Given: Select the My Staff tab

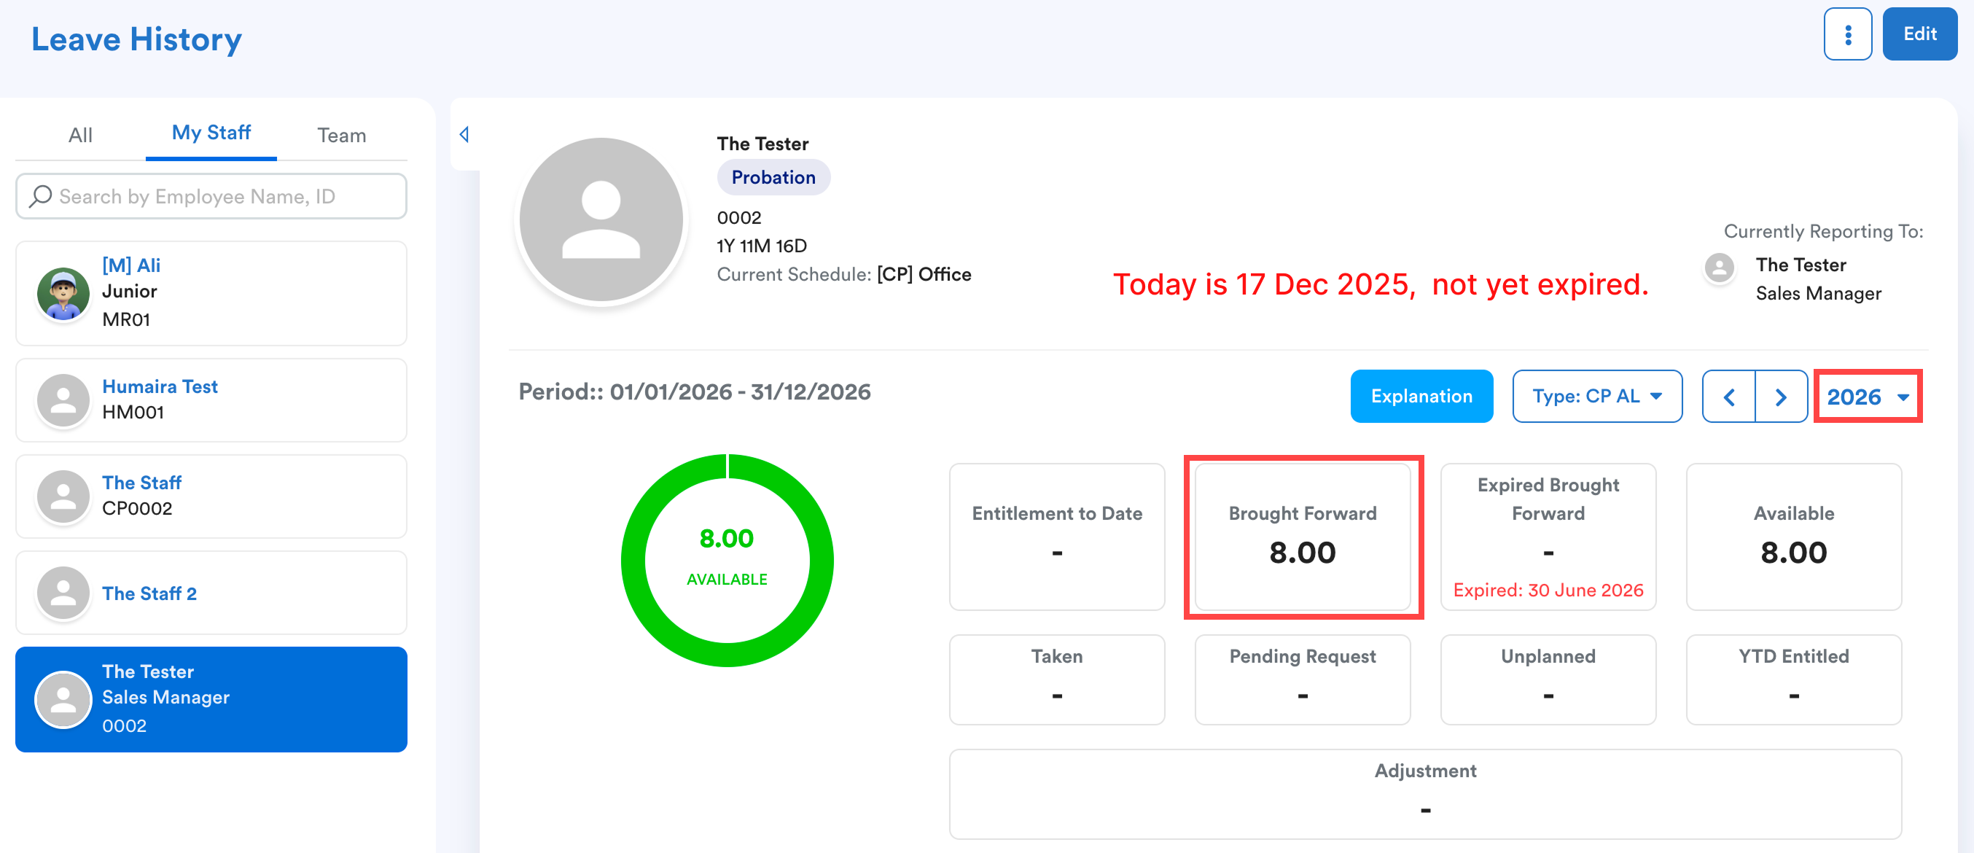Looking at the screenshot, I should 211,133.
